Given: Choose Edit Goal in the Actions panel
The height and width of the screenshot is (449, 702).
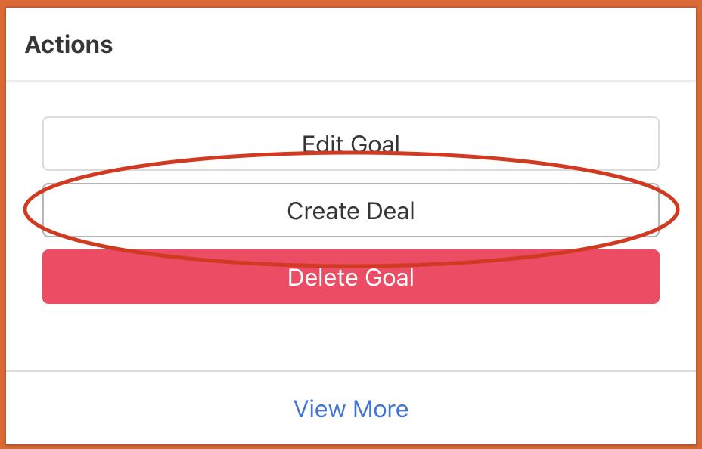Looking at the screenshot, I should tap(351, 143).
